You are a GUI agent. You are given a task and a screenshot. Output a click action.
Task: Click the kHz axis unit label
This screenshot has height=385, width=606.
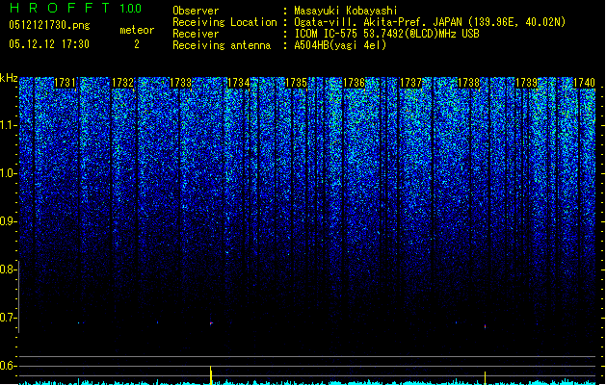tap(9, 78)
